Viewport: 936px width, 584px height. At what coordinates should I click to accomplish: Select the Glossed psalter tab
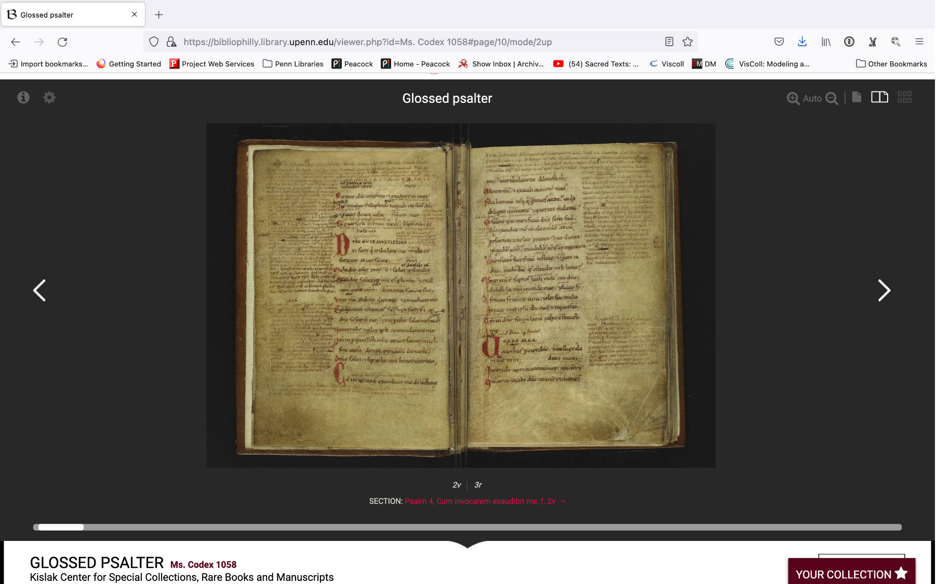point(73,15)
